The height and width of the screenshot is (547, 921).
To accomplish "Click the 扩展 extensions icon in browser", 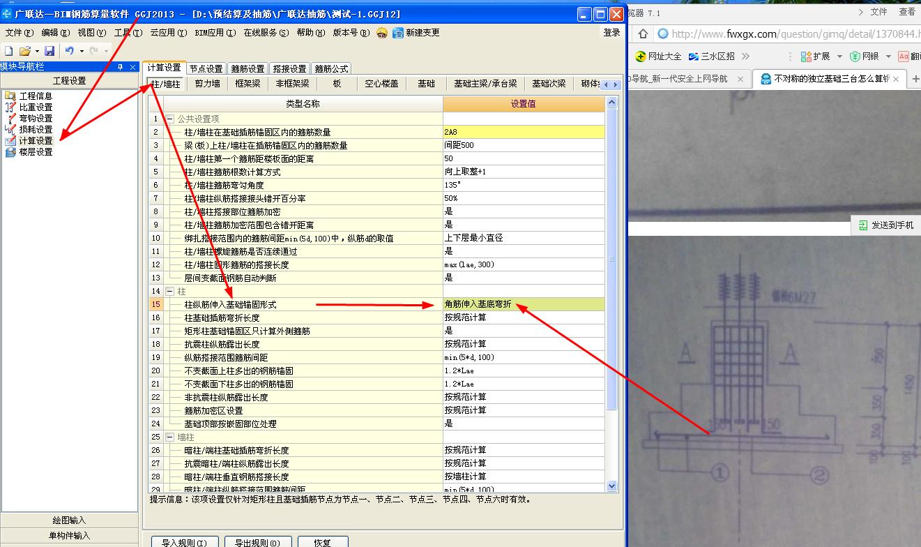I will coord(806,57).
